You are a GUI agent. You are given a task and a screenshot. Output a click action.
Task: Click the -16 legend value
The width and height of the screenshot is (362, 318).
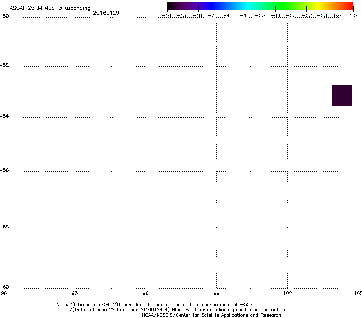pos(166,16)
